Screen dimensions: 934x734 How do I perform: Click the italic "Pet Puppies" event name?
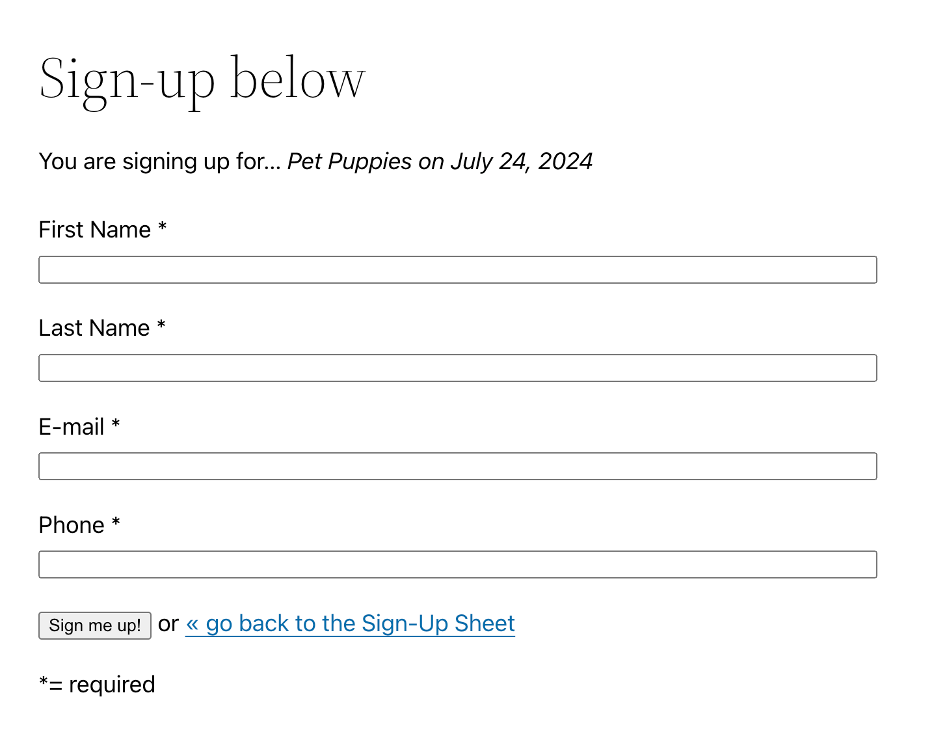[x=349, y=162]
